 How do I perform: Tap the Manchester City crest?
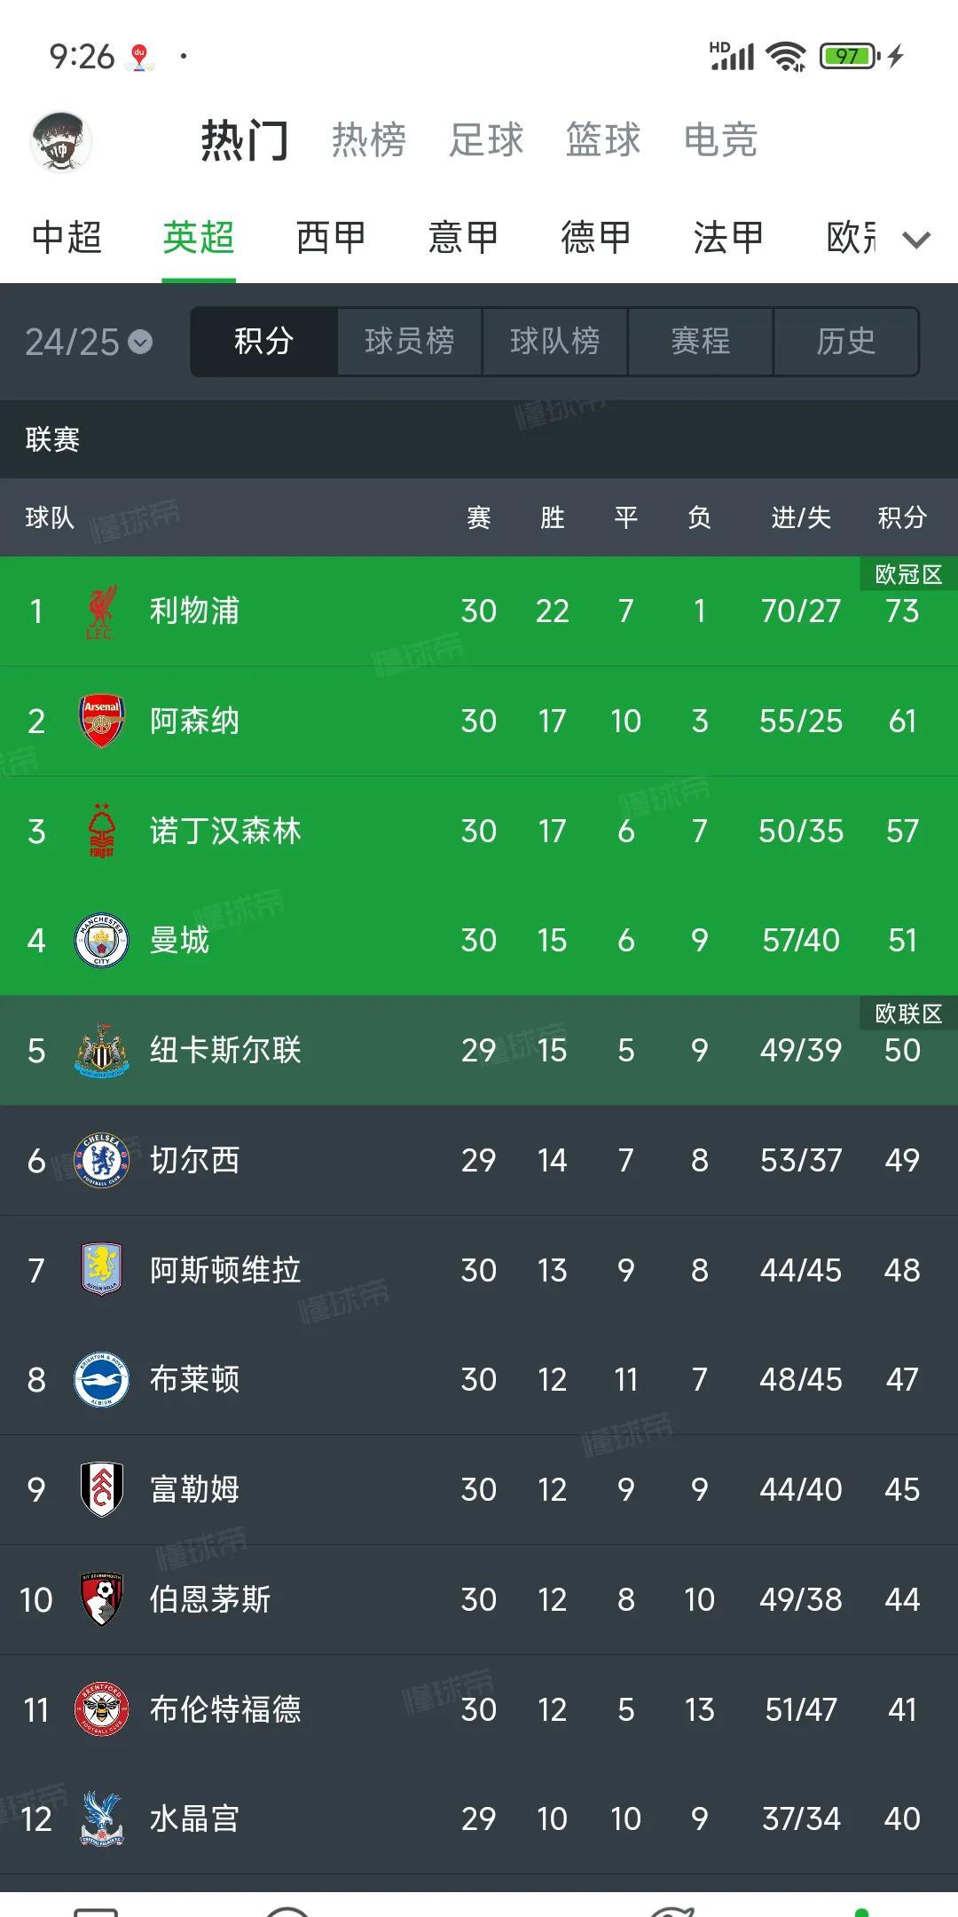(x=101, y=941)
